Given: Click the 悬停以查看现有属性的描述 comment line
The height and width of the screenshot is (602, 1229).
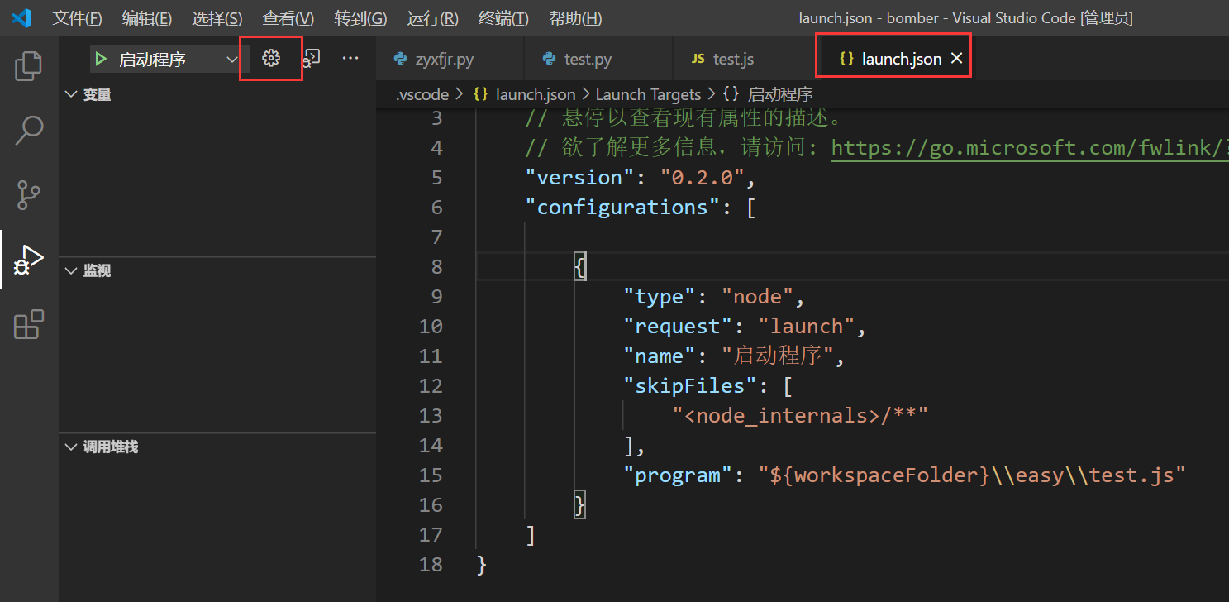Looking at the screenshot, I should (684, 118).
